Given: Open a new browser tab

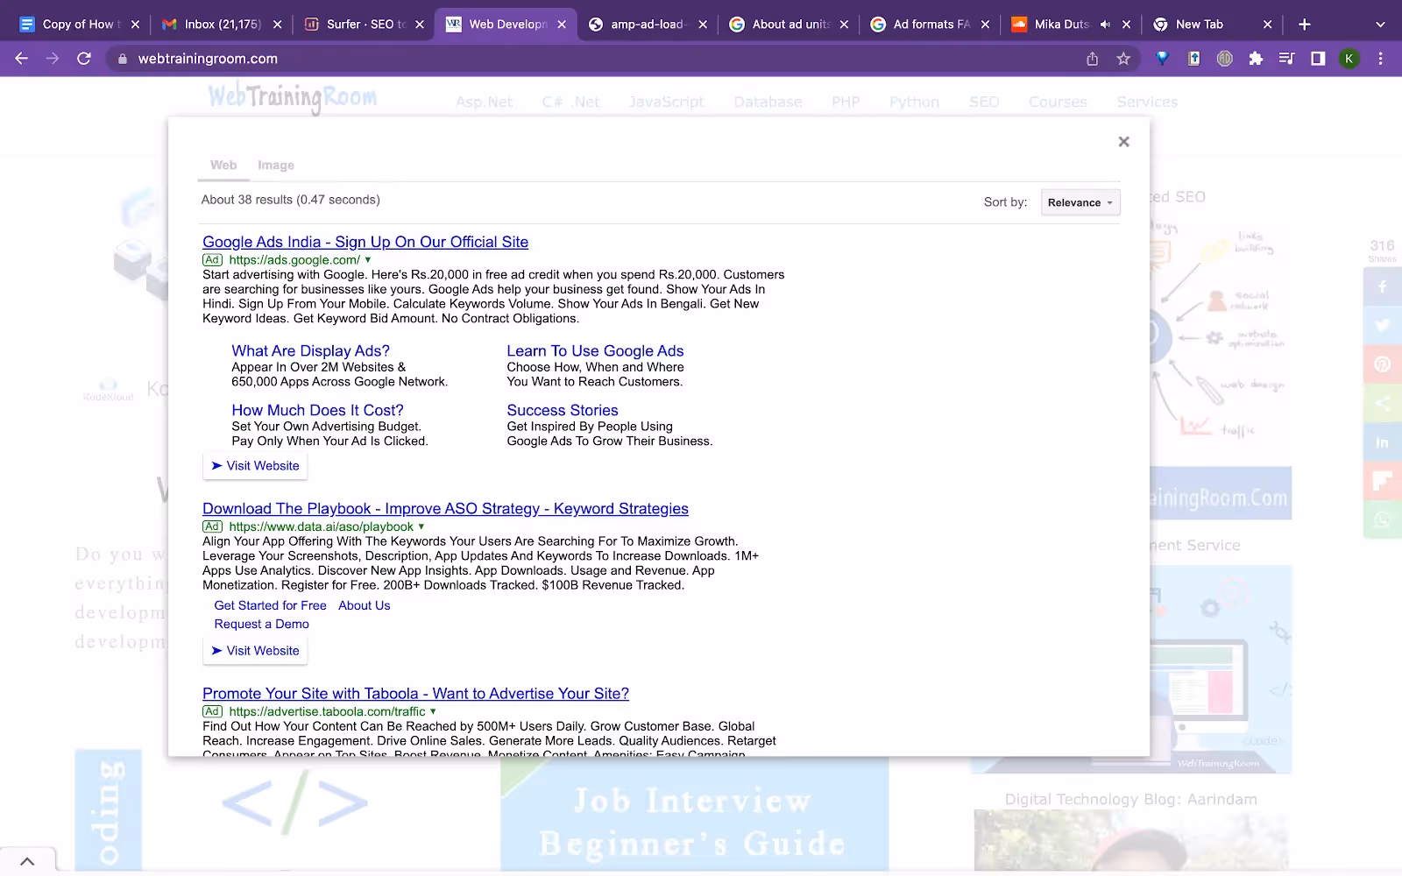Looking at the screenshot, I should [x=1305, y=25].
